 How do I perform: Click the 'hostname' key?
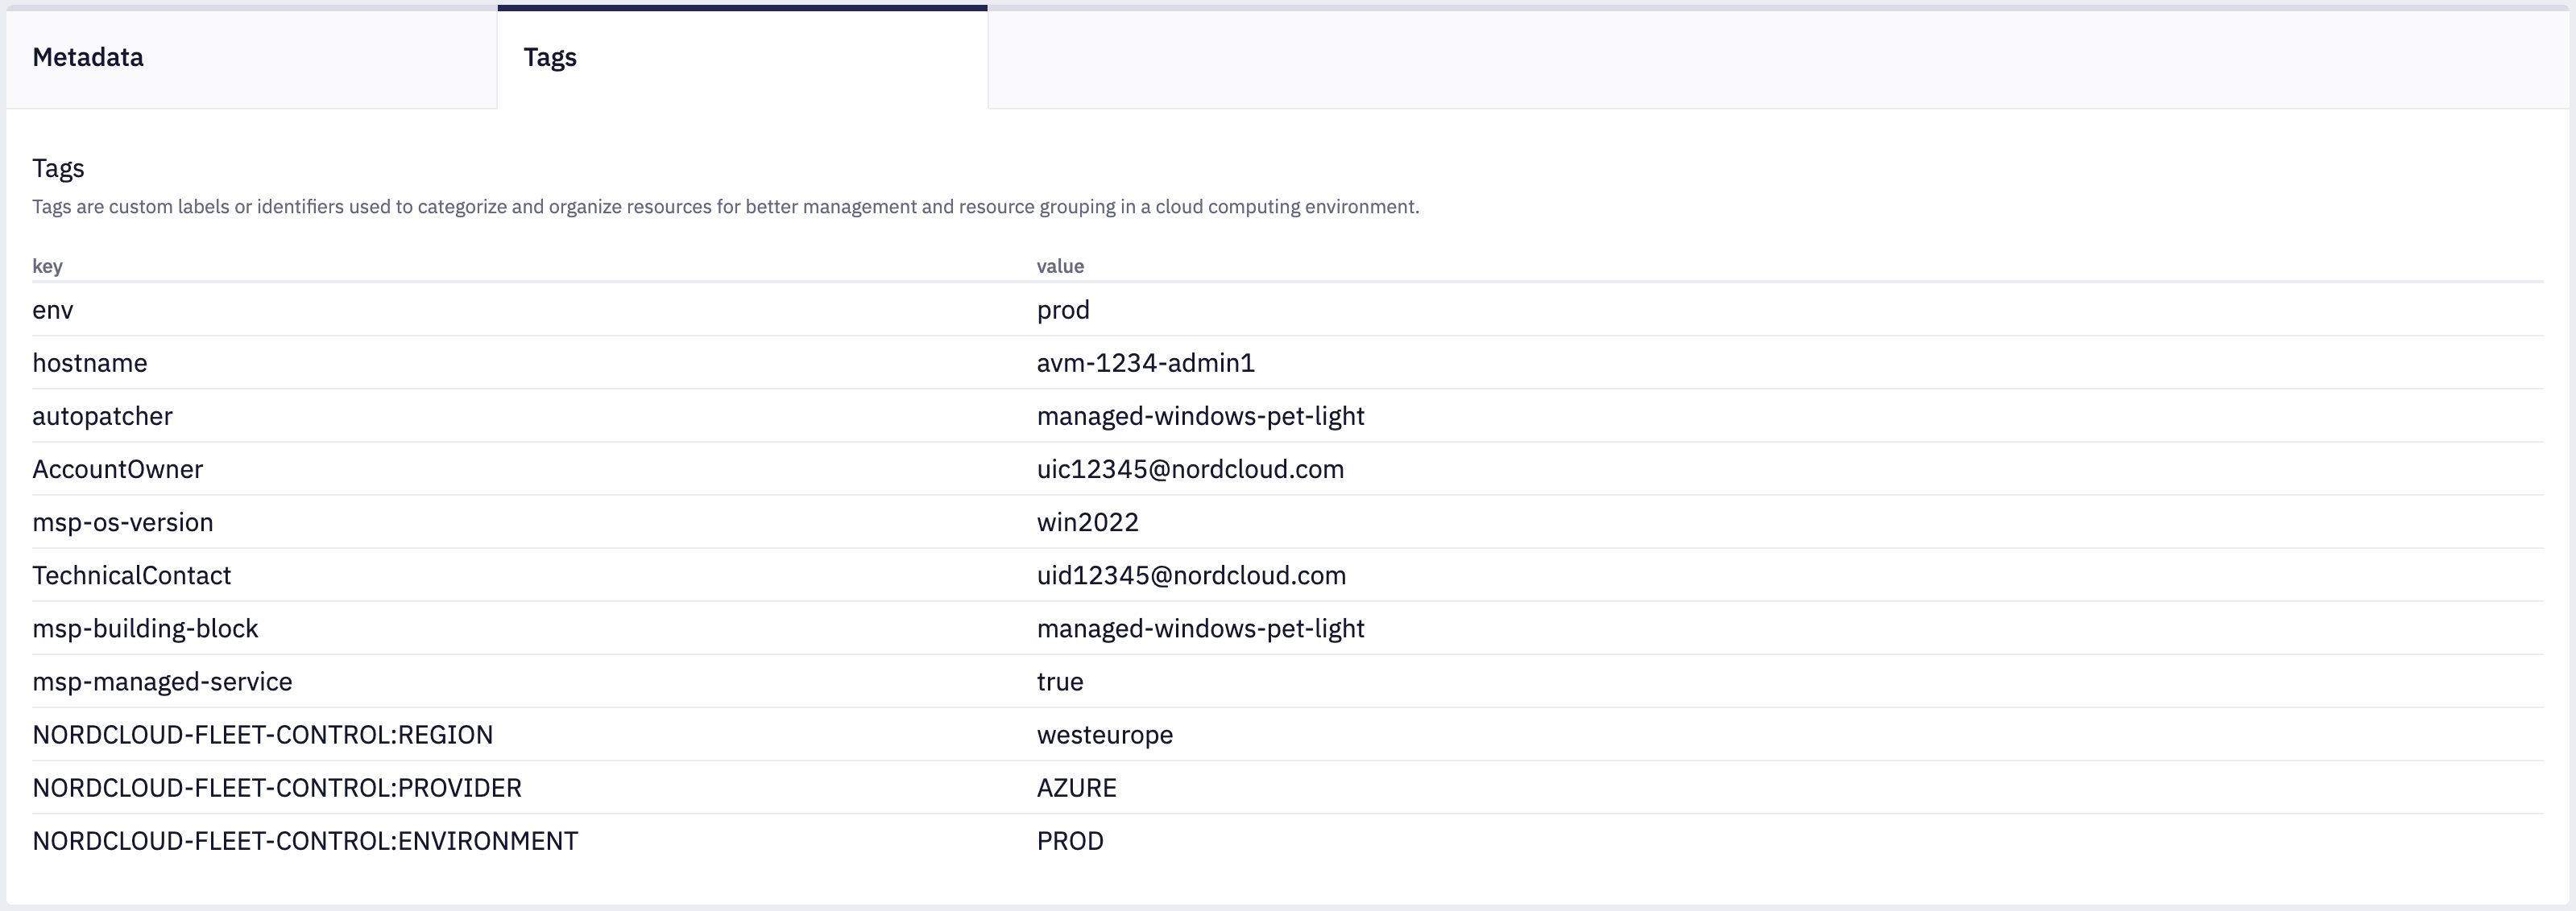(x=90, y=363)
